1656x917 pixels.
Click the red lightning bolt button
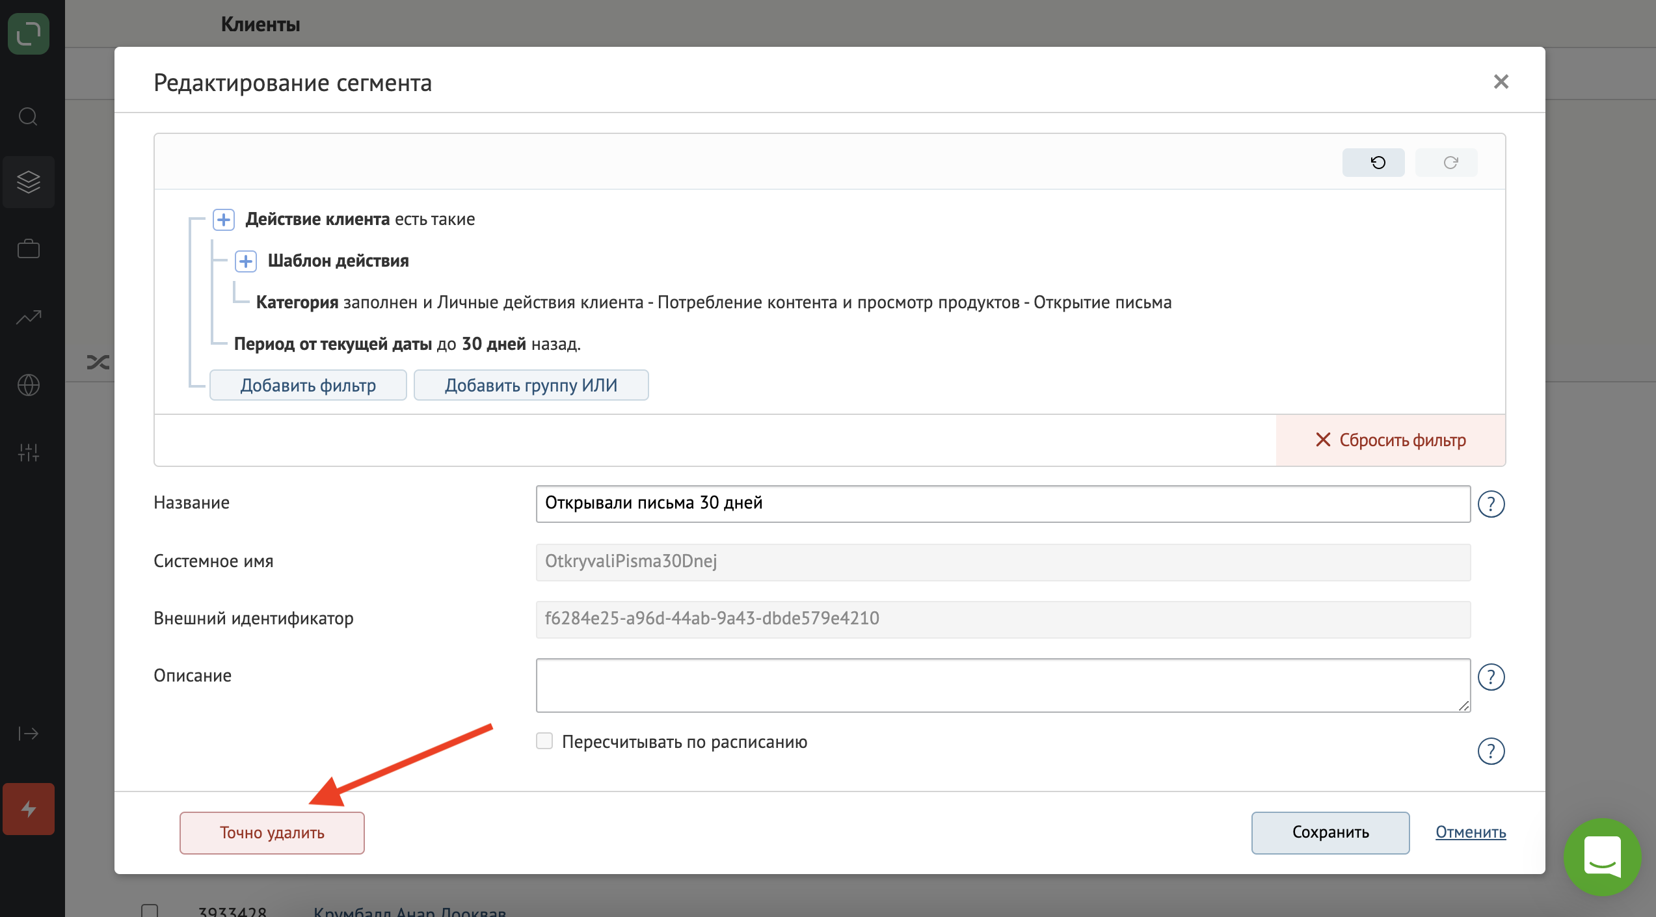[29, 809]
